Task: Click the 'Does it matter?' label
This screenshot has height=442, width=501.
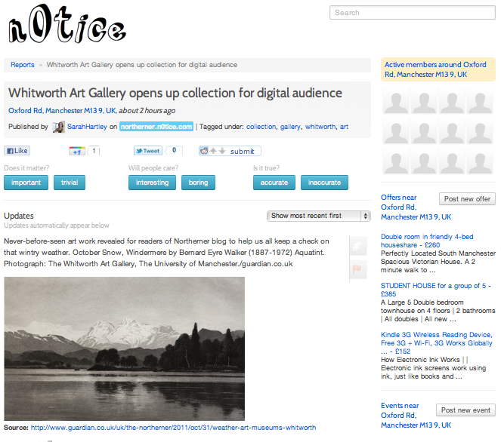Action: point(26,168)
